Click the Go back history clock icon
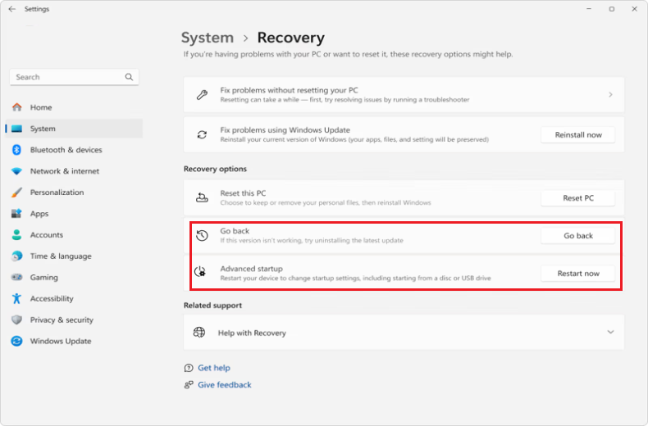This screenshot has height=426, width=648. [202, 235]
